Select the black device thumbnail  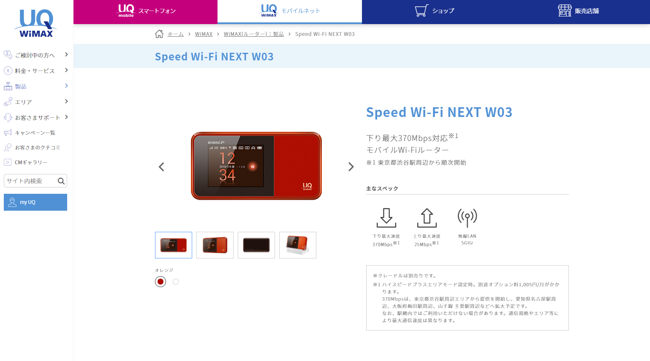[256, 245]
